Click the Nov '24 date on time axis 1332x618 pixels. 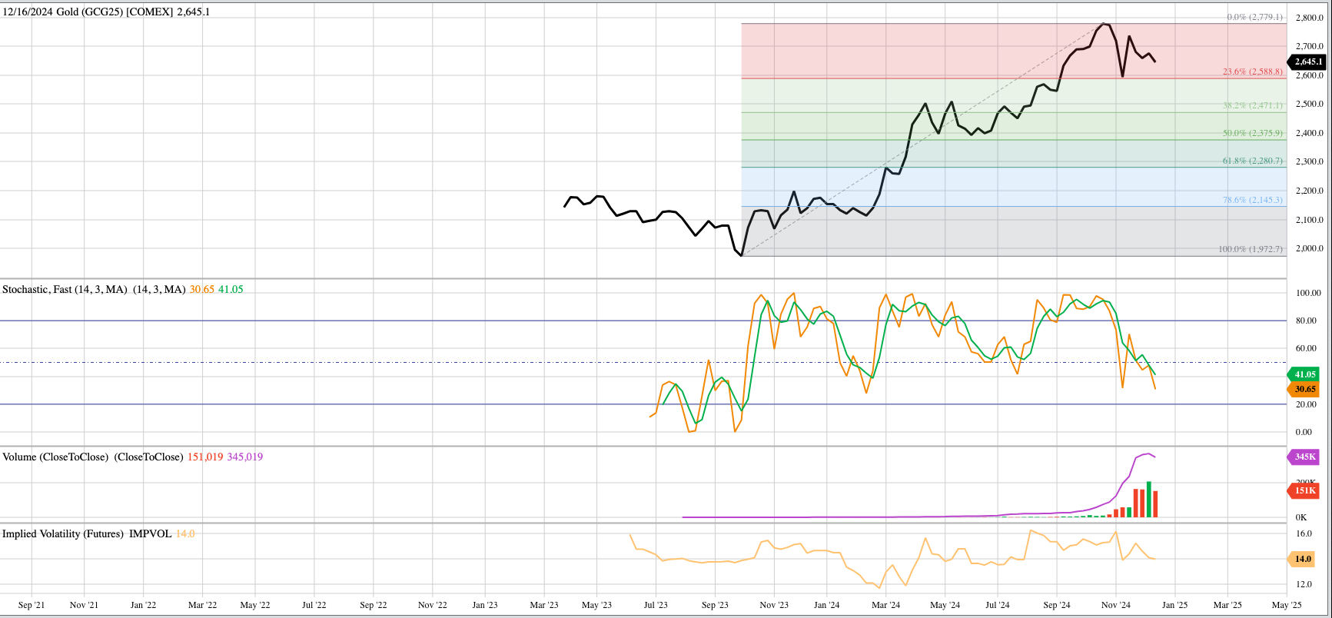click(1115, 605)
